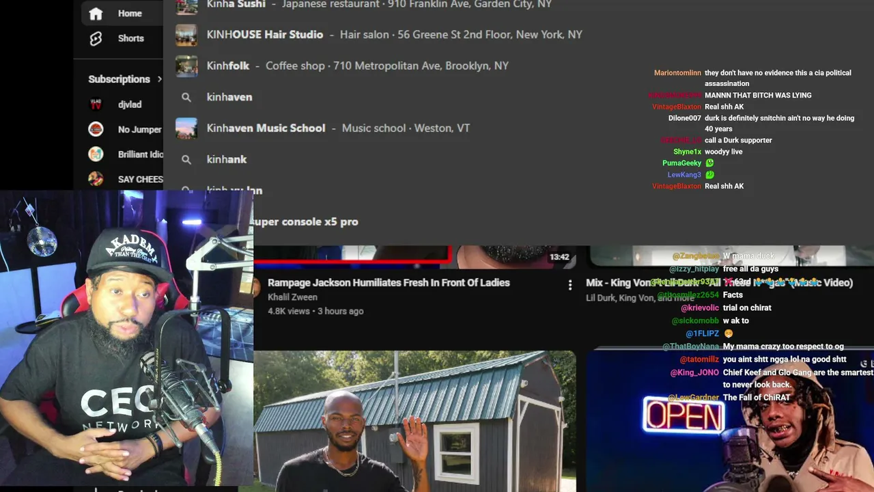This screenshot has width=874, height=492.
Task: Click the 'Music school · Weston, VT' text
Action: coord(406,128)
